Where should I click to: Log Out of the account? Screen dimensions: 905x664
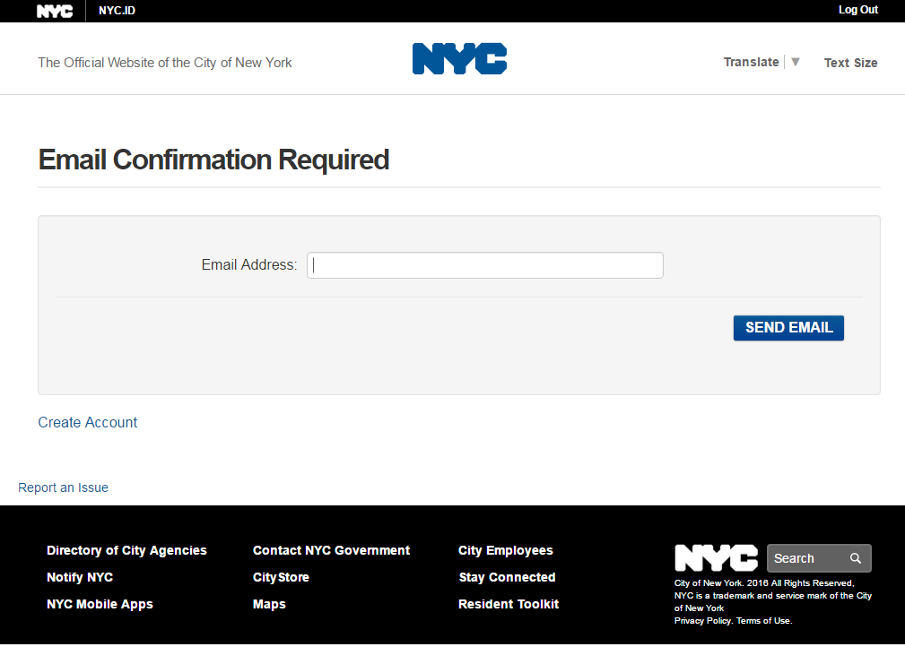857,10
